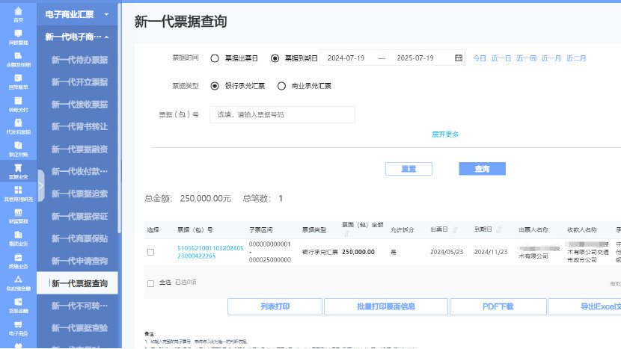Click PDF下载 button

click(498, 306)
